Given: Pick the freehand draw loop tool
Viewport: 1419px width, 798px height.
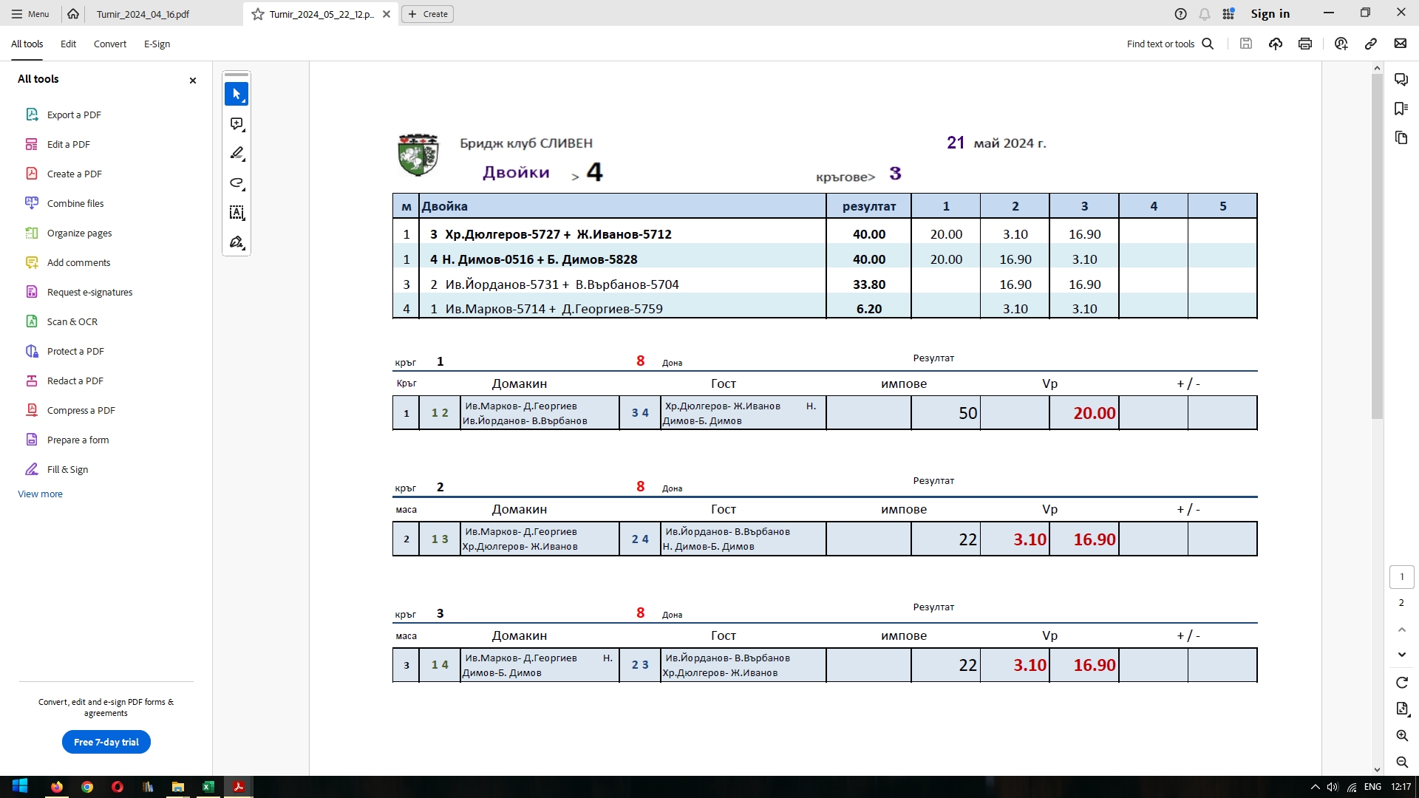Looking at the screenshot, I should pyautogui.click(x=236, y=183).
